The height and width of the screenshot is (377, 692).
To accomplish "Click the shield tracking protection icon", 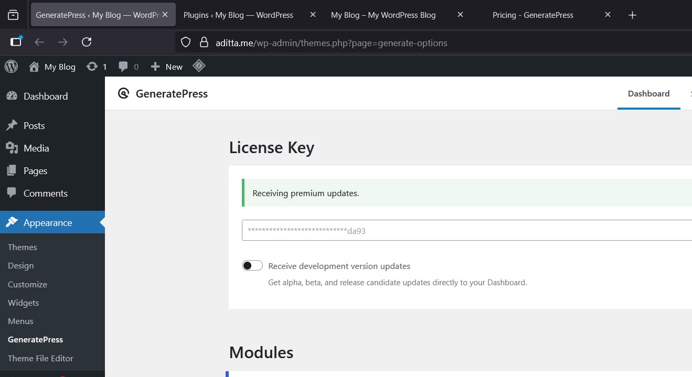I will click(x=186, y=42).
